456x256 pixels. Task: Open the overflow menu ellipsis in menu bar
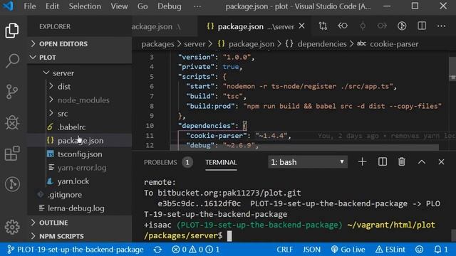click(x=197, y=6)
